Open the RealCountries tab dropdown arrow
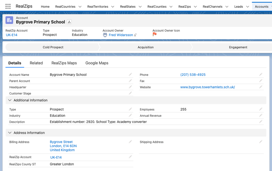This screenshot has width=272, height=171. pyautogui.click(x=80, y=7)
